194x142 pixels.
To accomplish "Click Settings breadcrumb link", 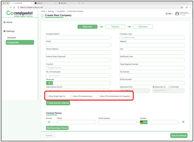I will point(51,11).
